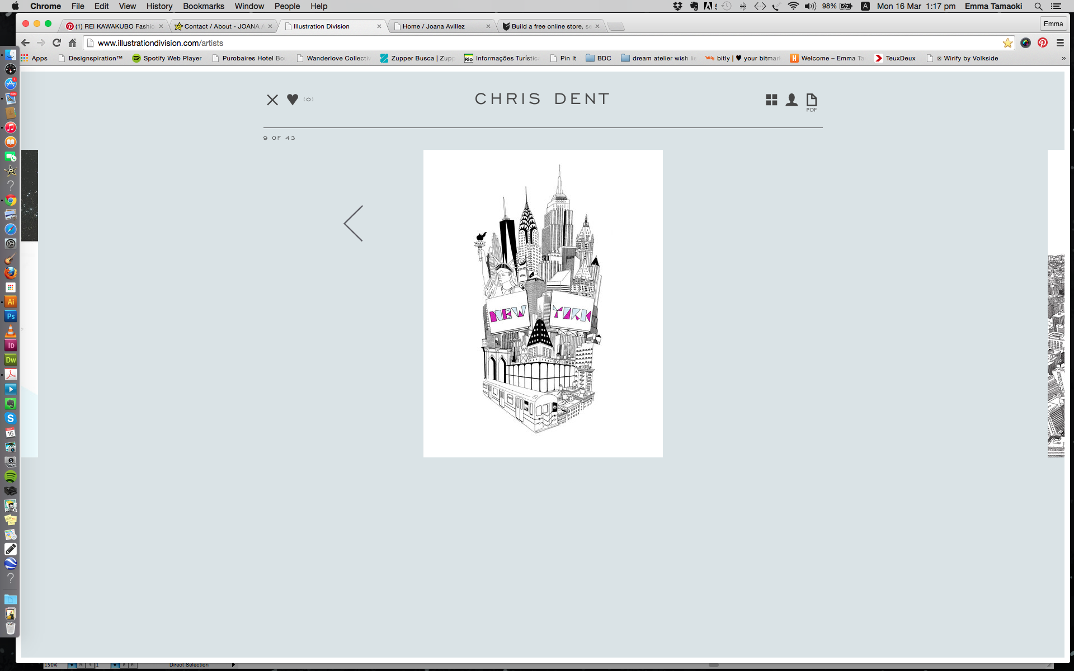Open Skype from the dock

(11, 418)
